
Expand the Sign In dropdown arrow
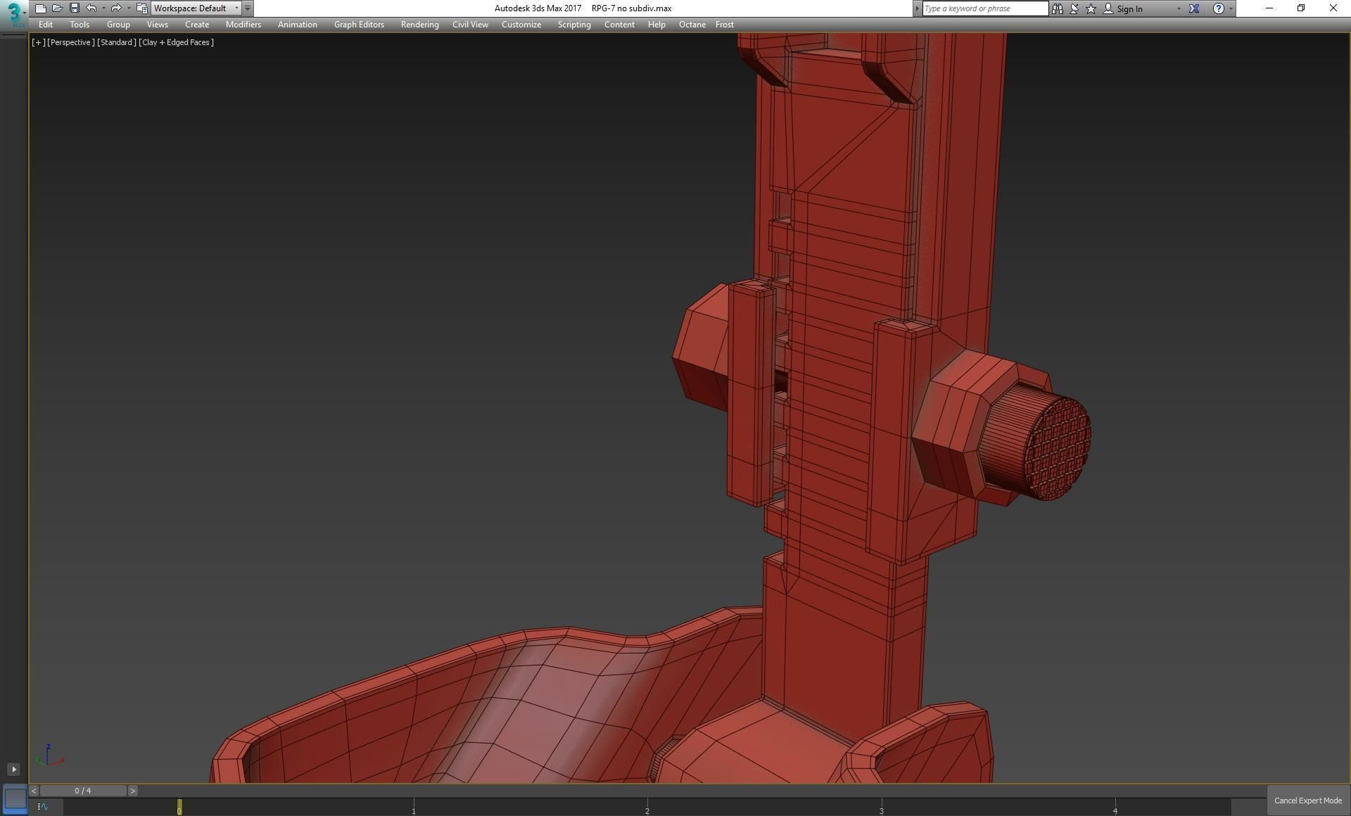[x=1179, y=8]
